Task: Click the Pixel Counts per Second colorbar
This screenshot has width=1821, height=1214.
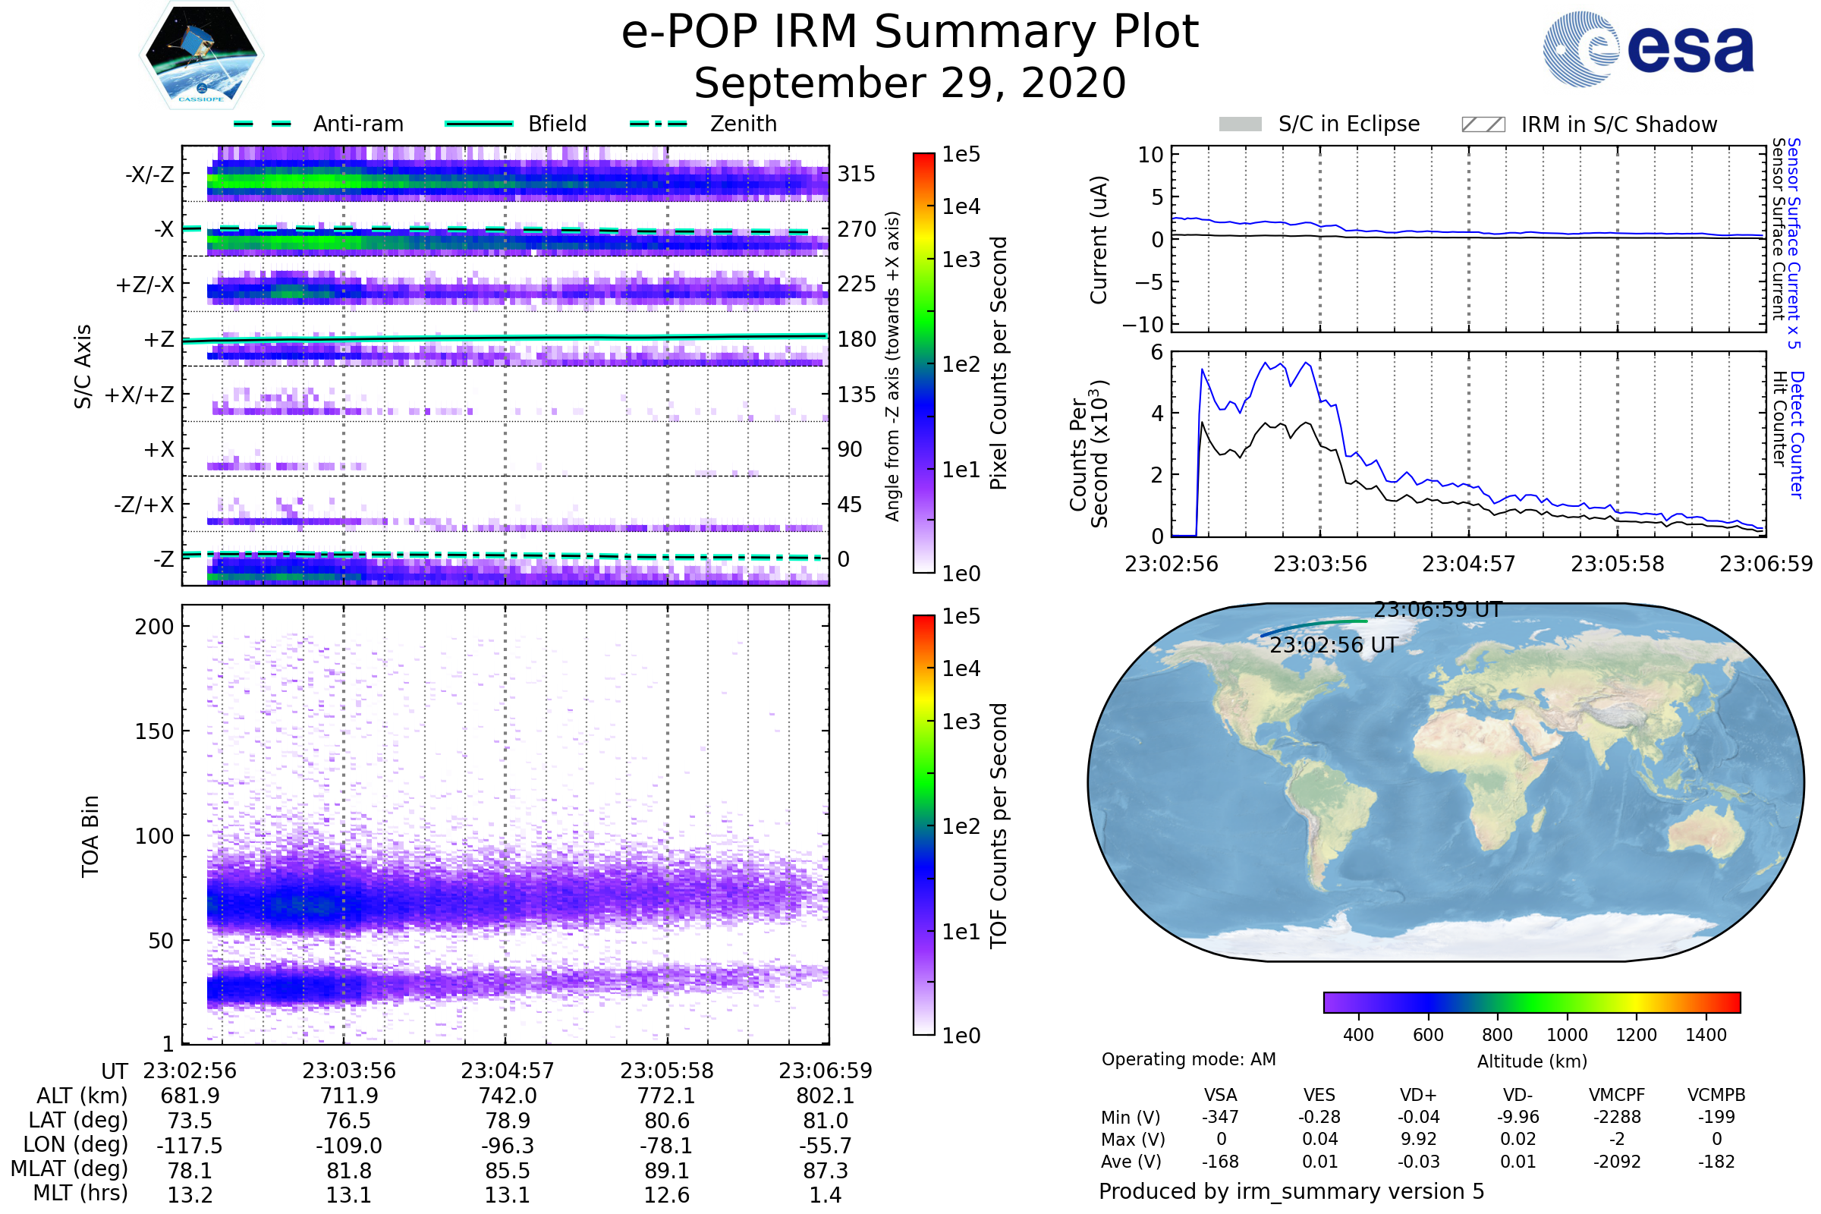Action: [923, 363]
